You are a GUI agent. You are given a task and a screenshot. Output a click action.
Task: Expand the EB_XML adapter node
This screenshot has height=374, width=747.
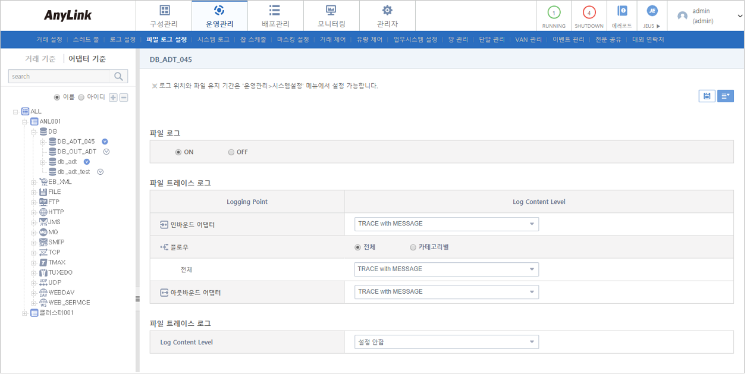(34, 182)
